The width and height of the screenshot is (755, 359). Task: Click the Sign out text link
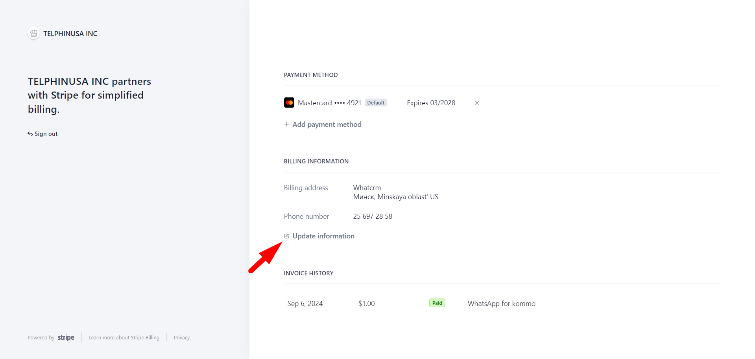[46, 134]
